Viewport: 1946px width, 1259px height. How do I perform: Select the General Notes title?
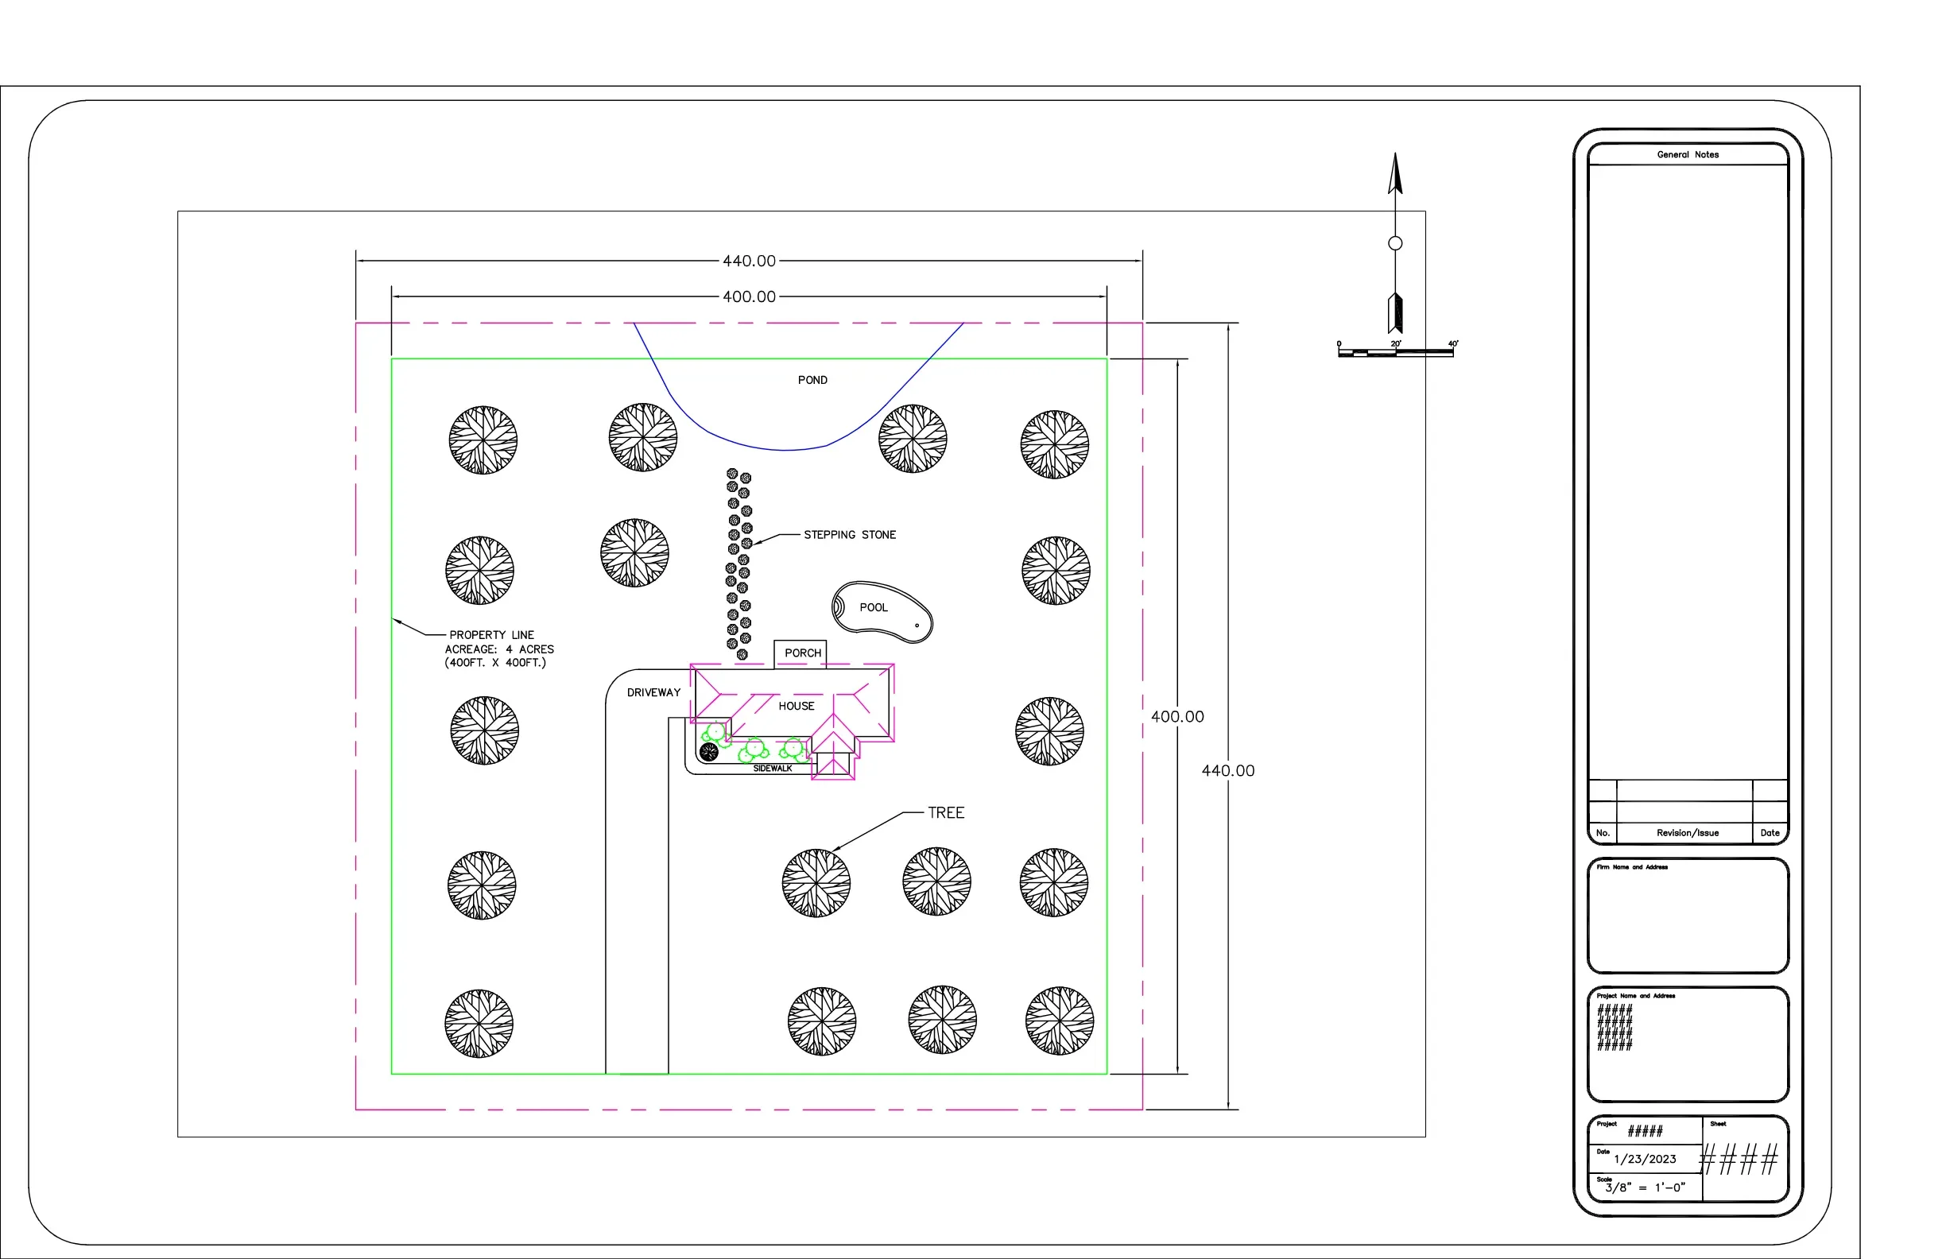click(1688, 154)
